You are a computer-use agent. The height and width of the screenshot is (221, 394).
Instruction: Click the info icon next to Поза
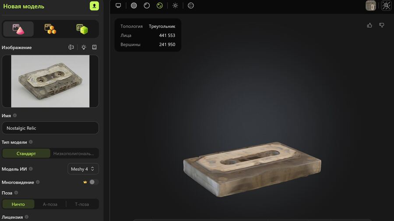[16, 193]
